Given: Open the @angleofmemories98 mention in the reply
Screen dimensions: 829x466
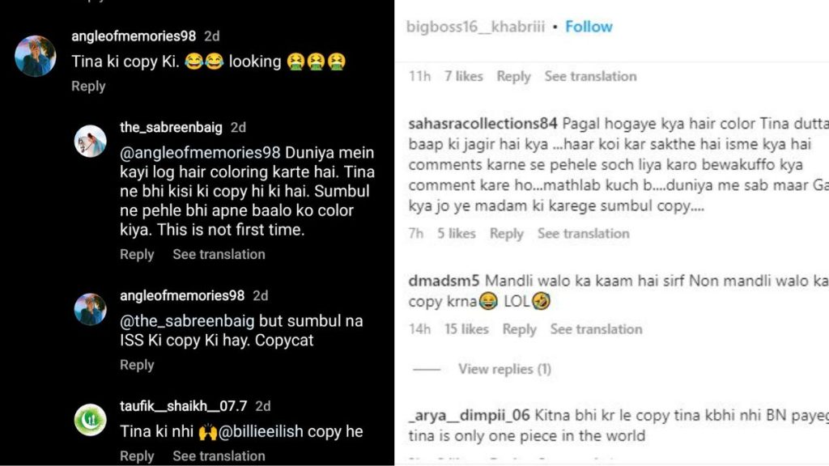Looking at the screenshot, I should pos(200,153).
